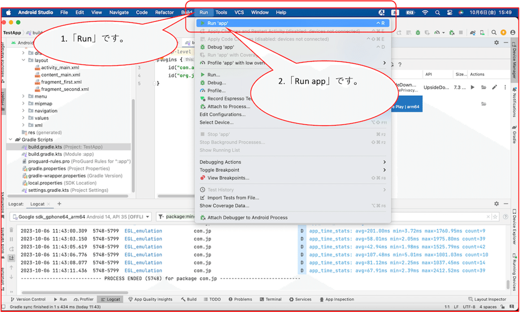Open Problems tool window button

(x=240, y=299)
